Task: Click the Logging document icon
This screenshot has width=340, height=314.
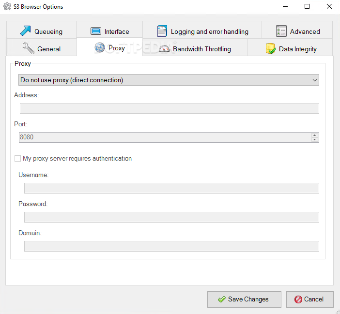Action: click(x=162, y=31)
